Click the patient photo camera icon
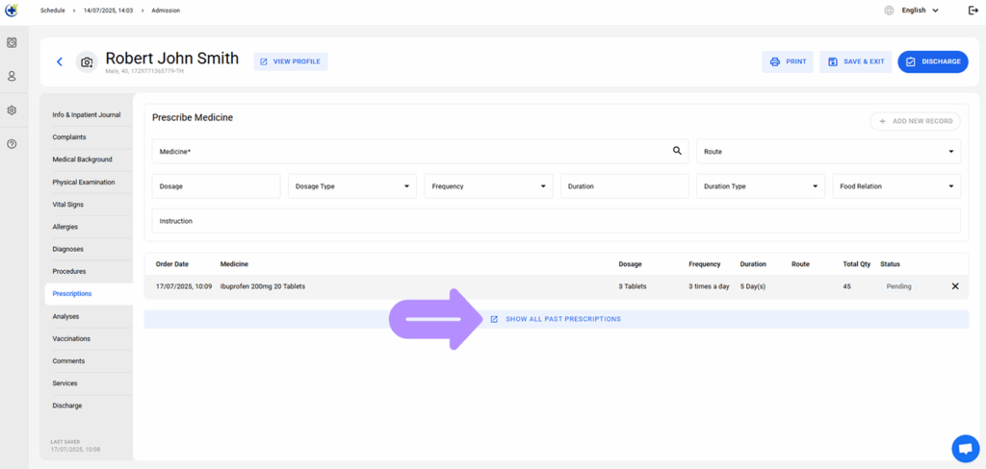 pos(87,62)
